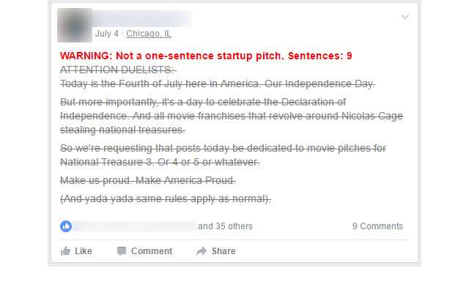
Task: Click the 'And yada yada' closing line
Action: (x=166, y=199)
